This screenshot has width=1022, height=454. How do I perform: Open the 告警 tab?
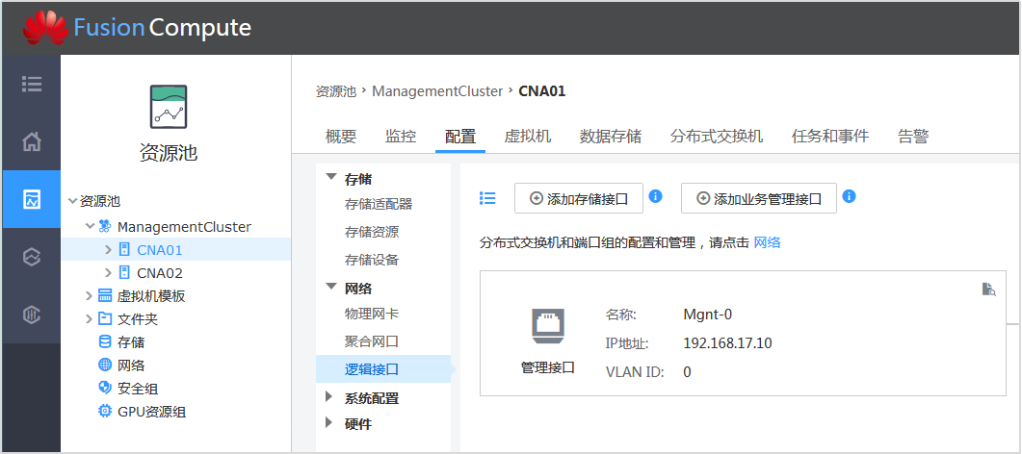click(913, 137)
